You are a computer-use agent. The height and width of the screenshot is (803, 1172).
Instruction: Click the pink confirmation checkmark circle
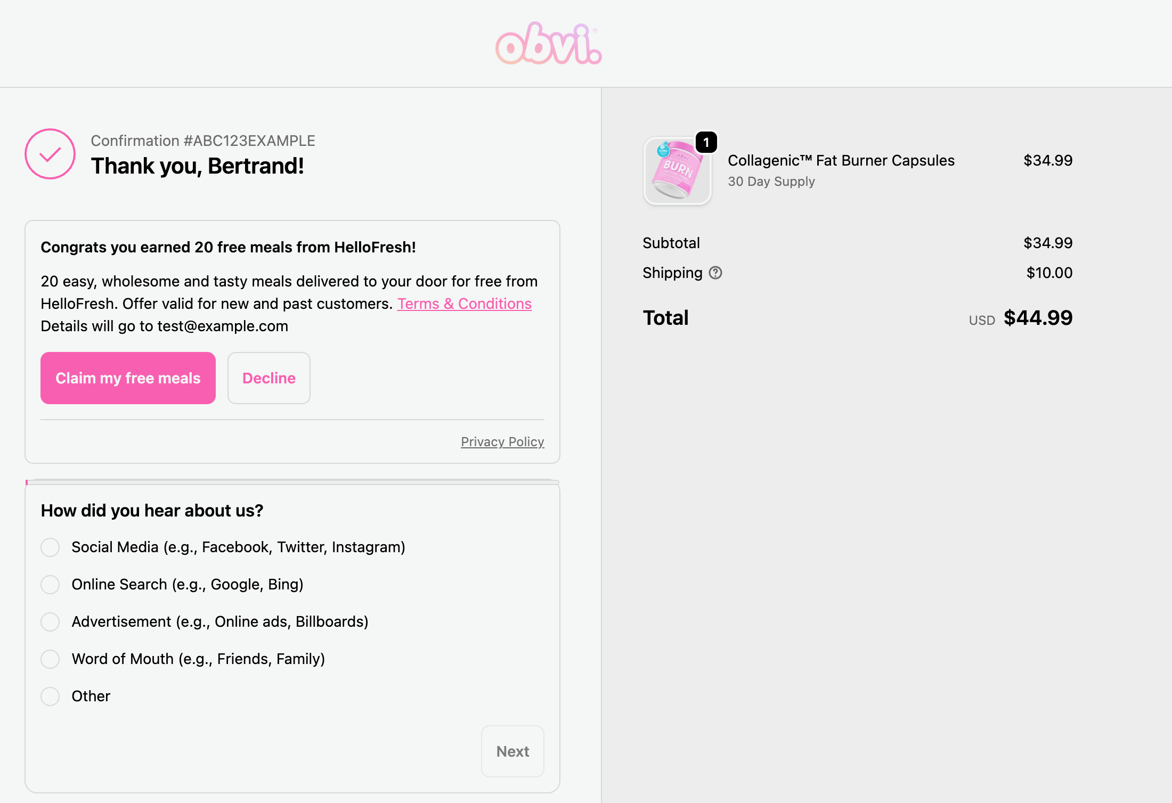(x=50, y=154)
